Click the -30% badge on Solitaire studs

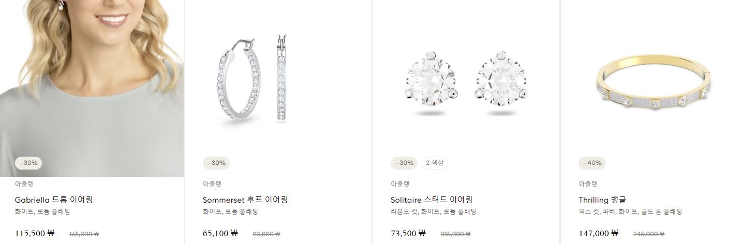tap(404, 163)
